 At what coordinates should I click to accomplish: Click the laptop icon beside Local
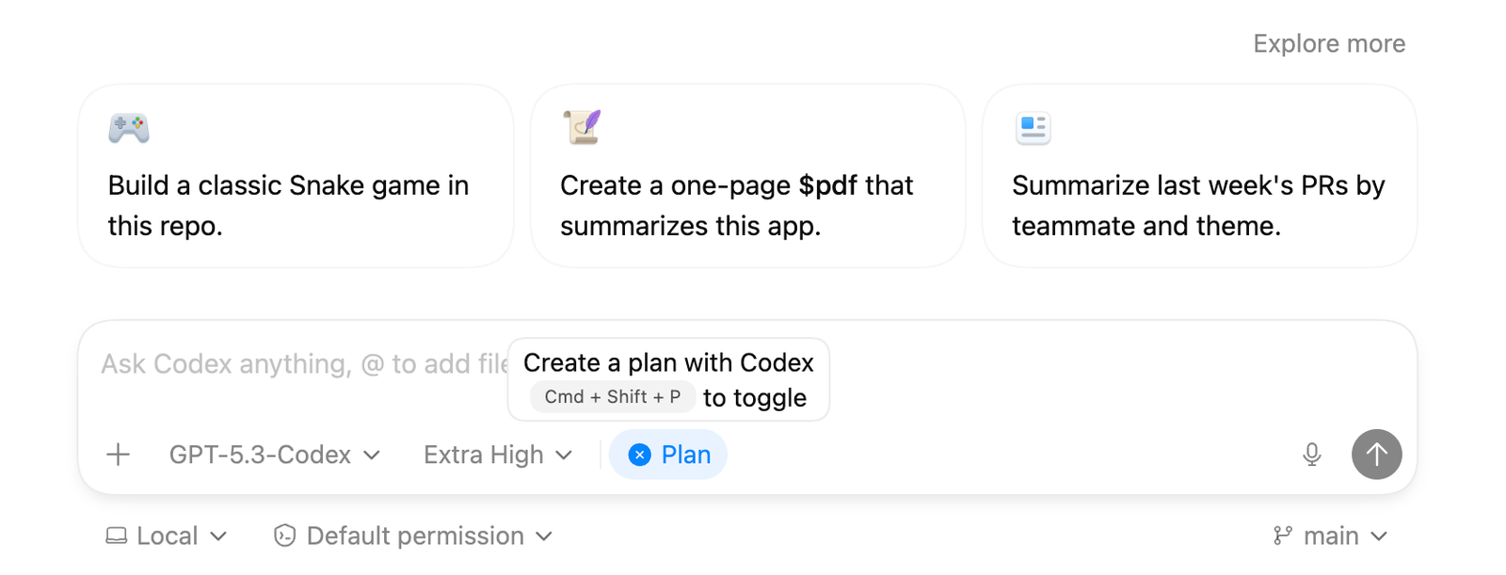[117, 535]
